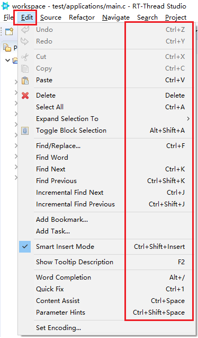This screenshot has height=338, width=198.
Task: Open the Source menu
Action: pyautogui.click(x=51, y=18)
